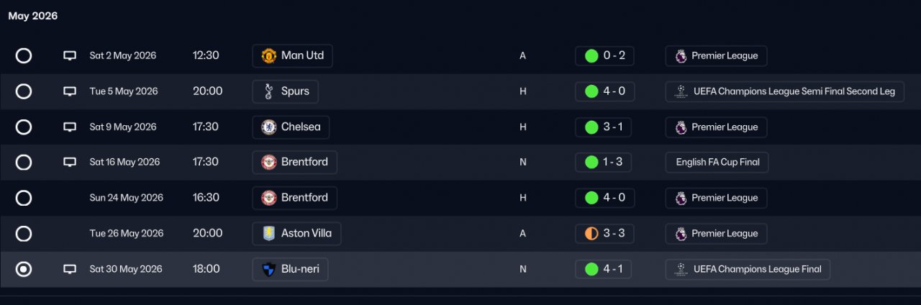Viewport: 921px width, 305px height.
Task: Click the Aston Villa club crest icon
Action: [268, 234]
